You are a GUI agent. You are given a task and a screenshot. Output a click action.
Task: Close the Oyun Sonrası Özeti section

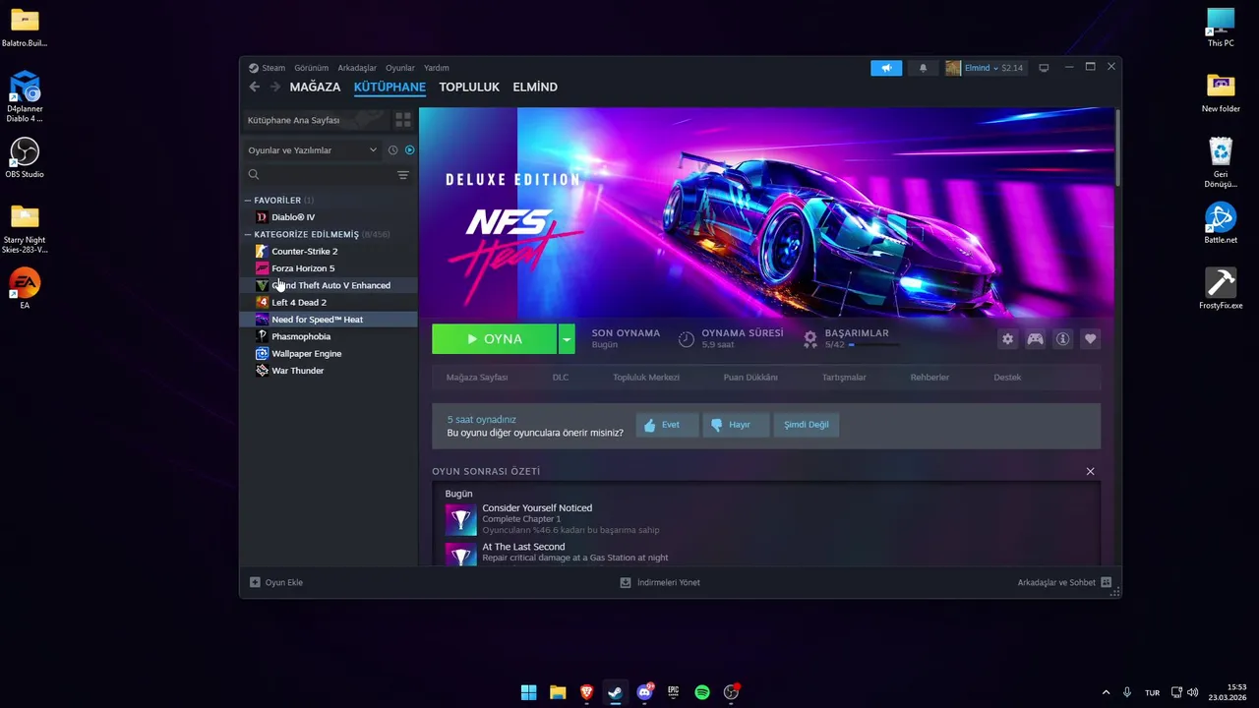click(x=1090, y=472)
